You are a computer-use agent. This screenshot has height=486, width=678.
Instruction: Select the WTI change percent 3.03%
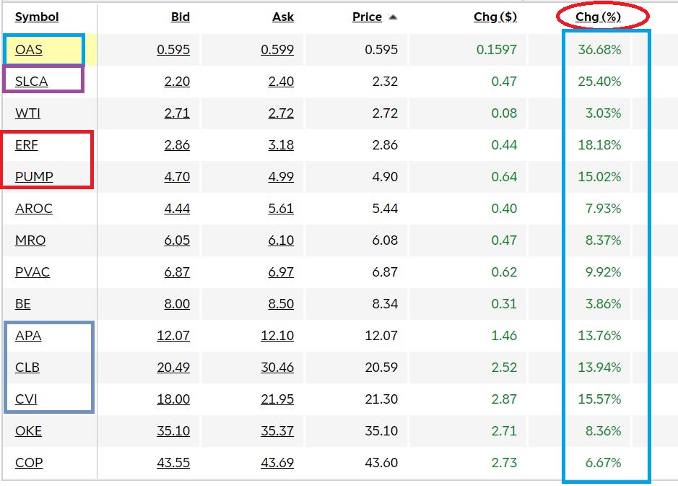coord(603,113)
